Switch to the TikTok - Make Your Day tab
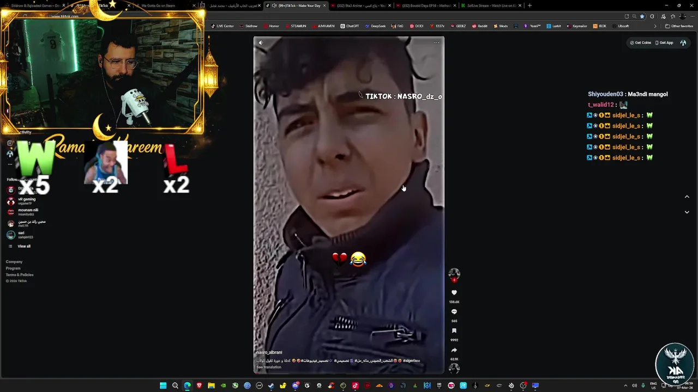The image size is (698, 392). 297,5
